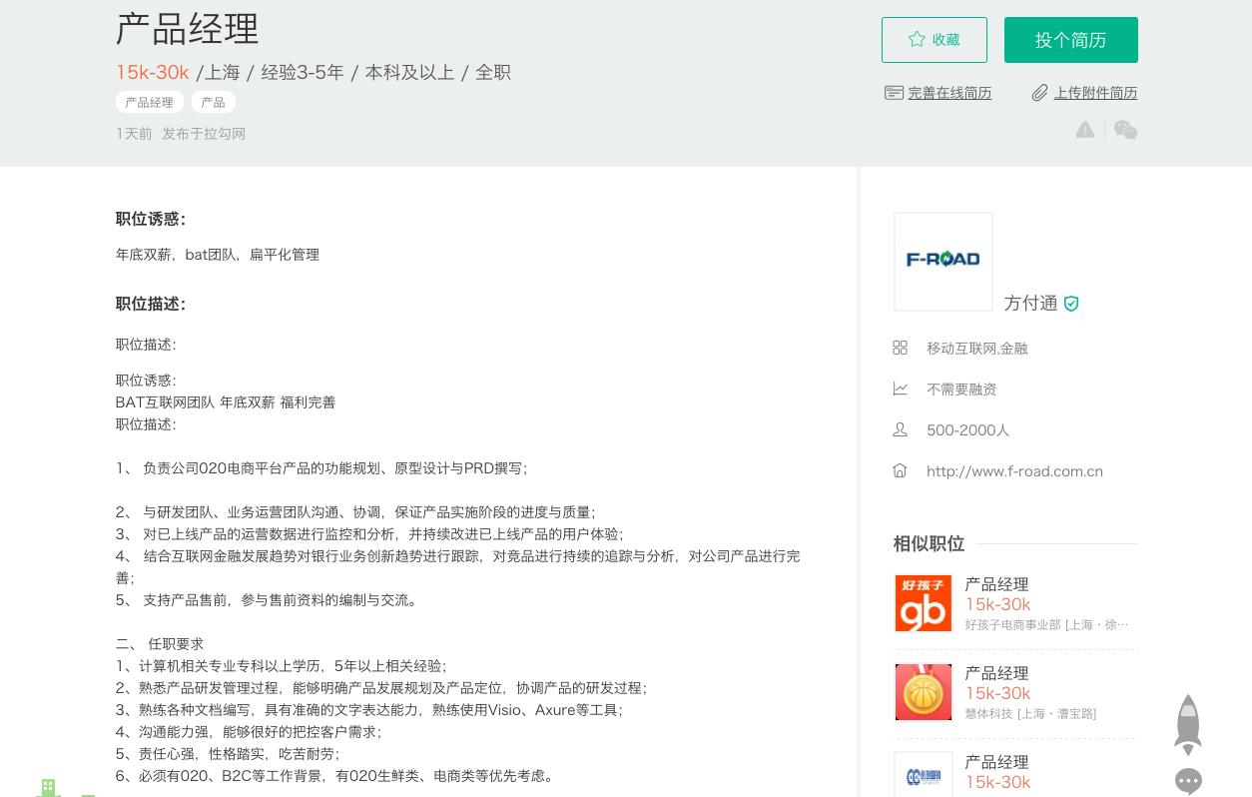The image size is (1252, 797).
Task: Share the job with the WeChat icon
Action: coord(1125,130)
